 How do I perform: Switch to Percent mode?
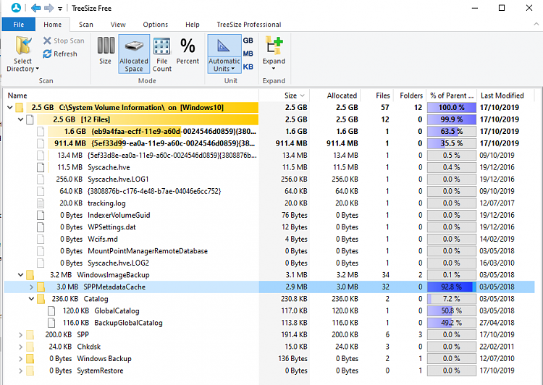[x=188, y=51]
